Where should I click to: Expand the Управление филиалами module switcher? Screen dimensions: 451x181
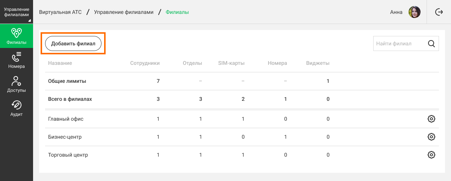point(17,12)
